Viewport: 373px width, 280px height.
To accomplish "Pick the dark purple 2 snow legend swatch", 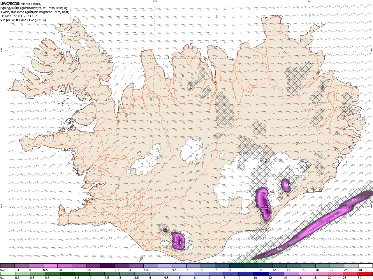I will (x=107, y=265).
